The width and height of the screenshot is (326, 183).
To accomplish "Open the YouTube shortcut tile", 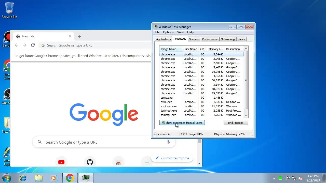I will (x=61, y=162).
